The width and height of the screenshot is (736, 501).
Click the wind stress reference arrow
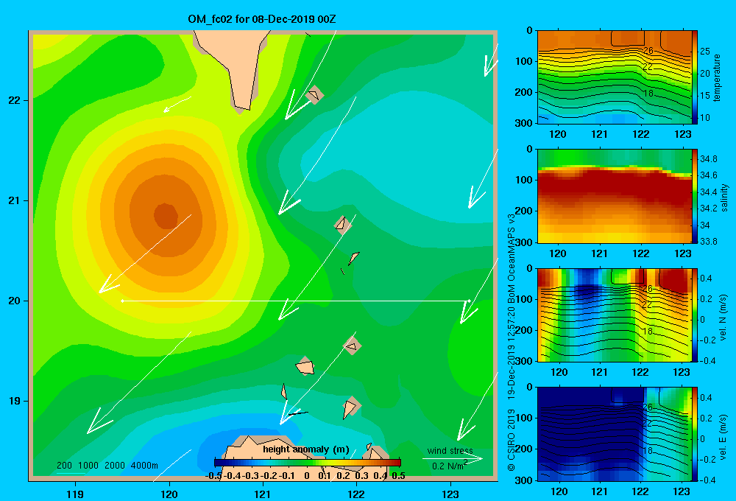click(x=452, y=459)
